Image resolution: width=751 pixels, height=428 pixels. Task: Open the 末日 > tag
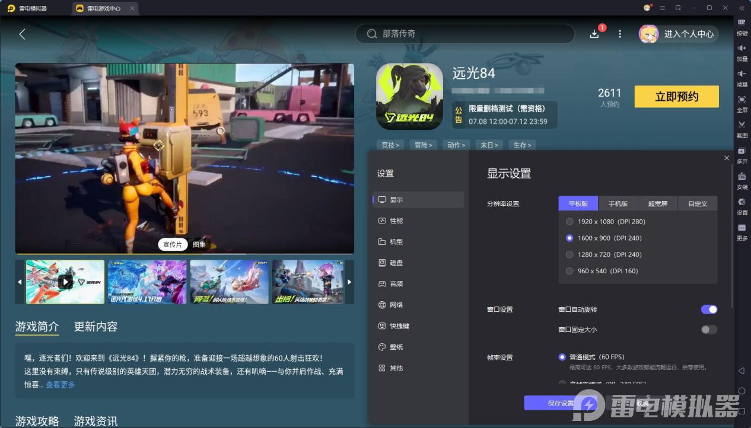pyautogui.click(x=489, y=145)
